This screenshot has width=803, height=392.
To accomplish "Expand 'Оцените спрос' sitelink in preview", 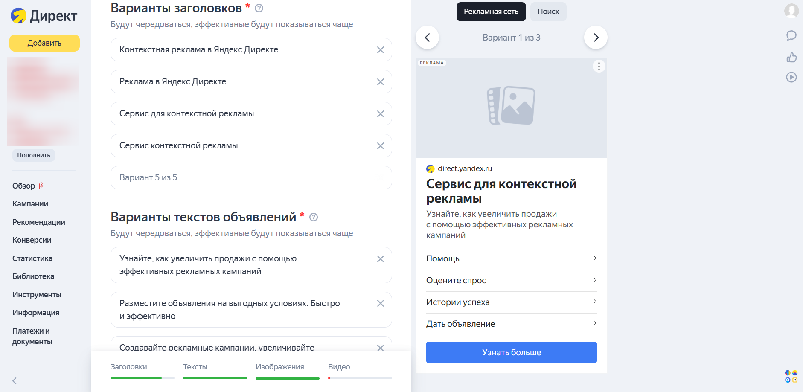I will coord(511,280).
